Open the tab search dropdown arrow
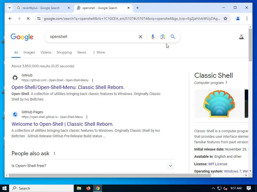Screen dimensions: 257x192 [10, 8]
